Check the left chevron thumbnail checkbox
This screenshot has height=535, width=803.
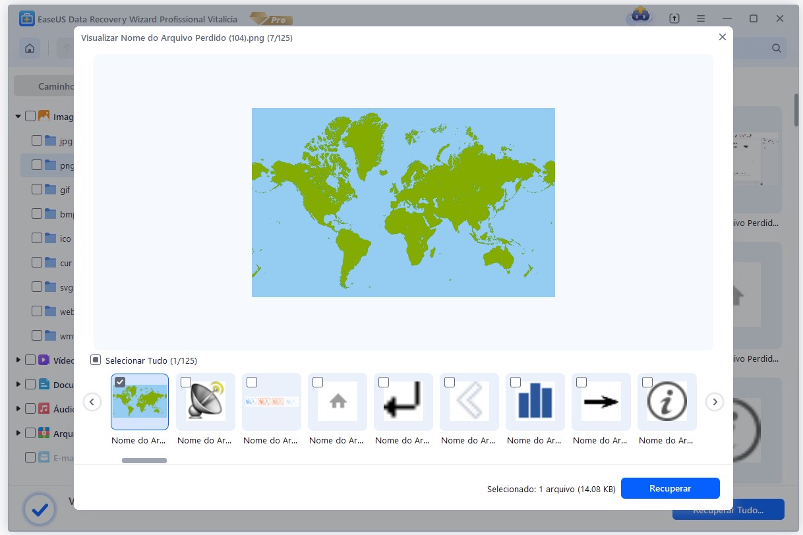(450, 382)
